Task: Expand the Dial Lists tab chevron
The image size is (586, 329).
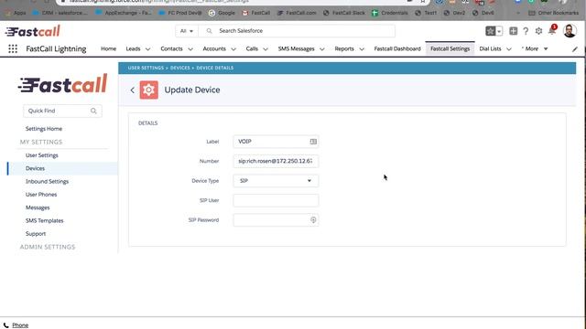Action: click(x=509, y=48)
